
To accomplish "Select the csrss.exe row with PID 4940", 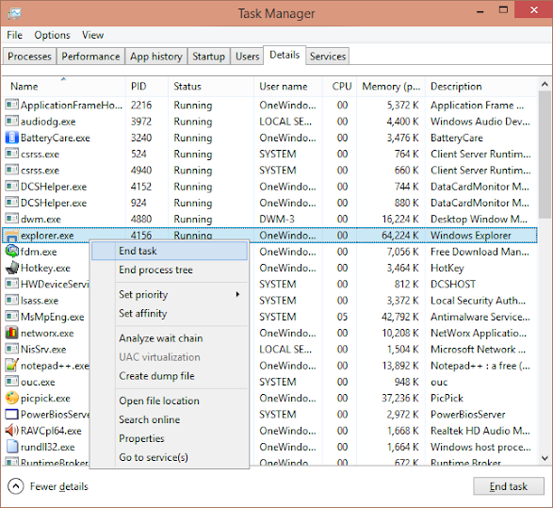I will 269,170.
